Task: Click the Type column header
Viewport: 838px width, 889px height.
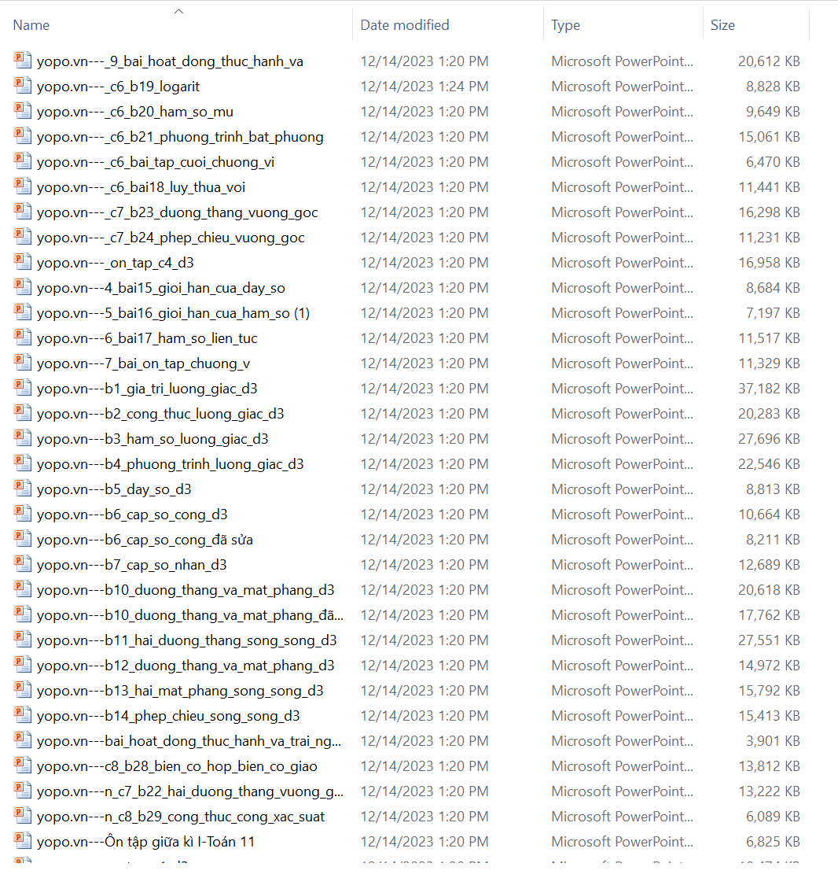Action: (x=565, y=25)
